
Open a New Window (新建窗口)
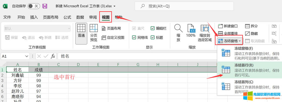pyautogui.click(x=228, y=26)
